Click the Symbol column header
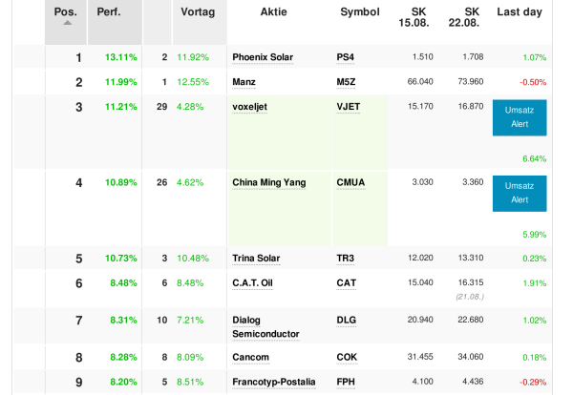 coord(359,11)
